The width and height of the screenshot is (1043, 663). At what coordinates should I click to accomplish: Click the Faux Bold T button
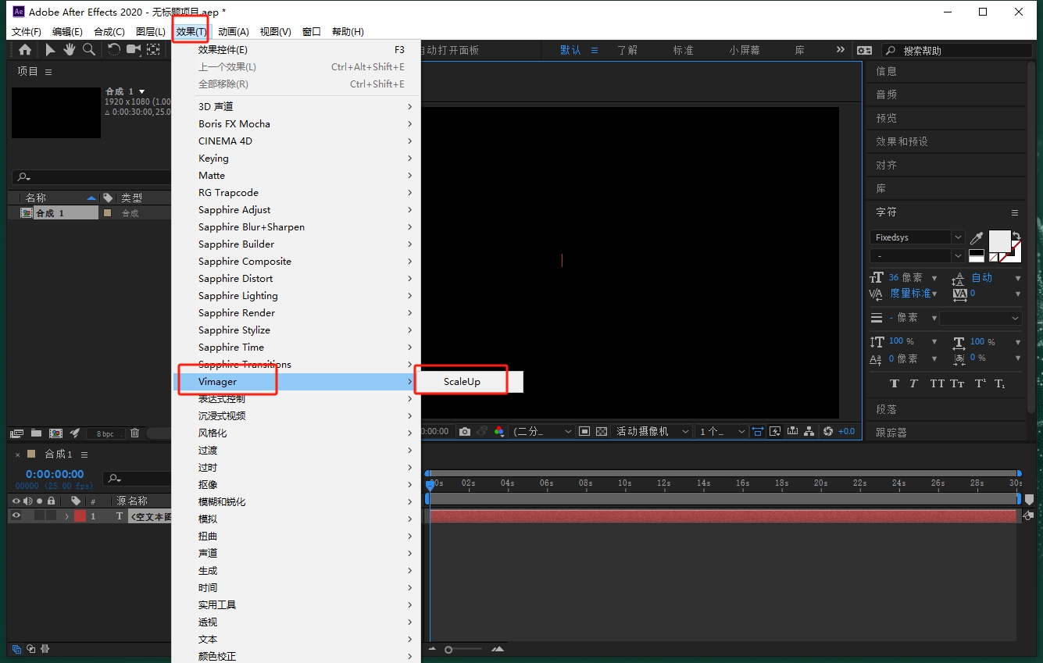pos(895,383)
